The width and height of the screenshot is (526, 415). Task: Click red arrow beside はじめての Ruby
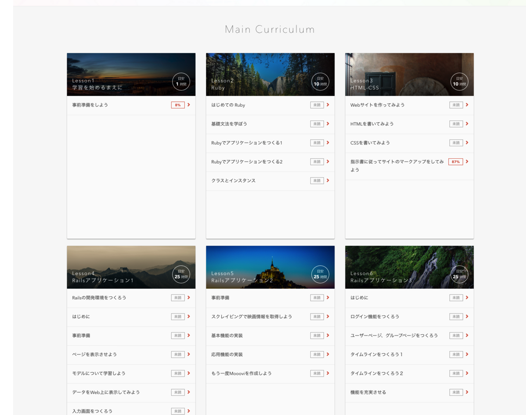pos(328,105)
